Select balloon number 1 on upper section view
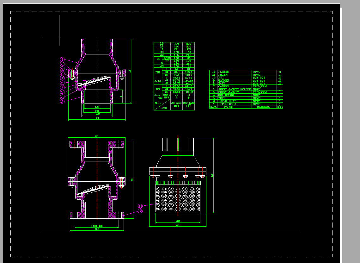Image resolution: width=360 pixels, height=263 pixels. (62, 59)
